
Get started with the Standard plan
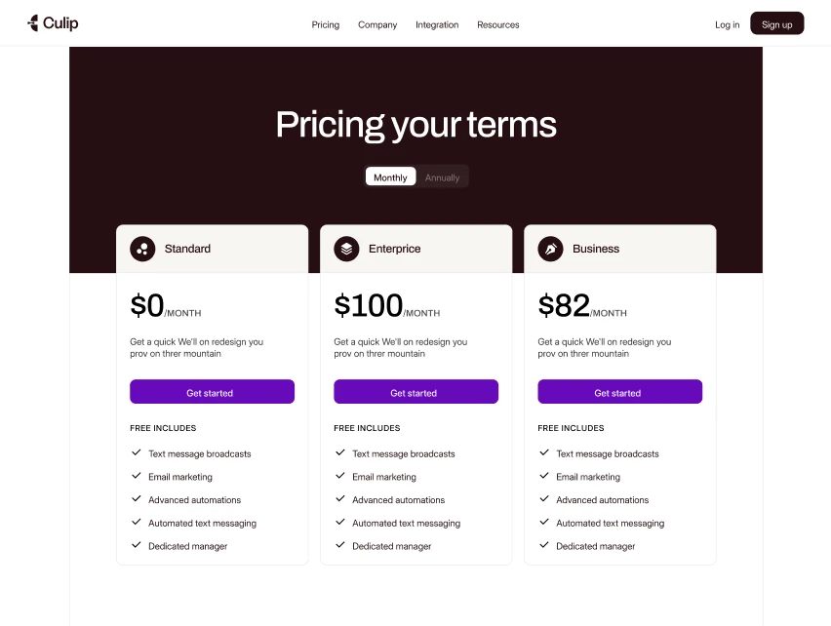[x=212, y=392]
